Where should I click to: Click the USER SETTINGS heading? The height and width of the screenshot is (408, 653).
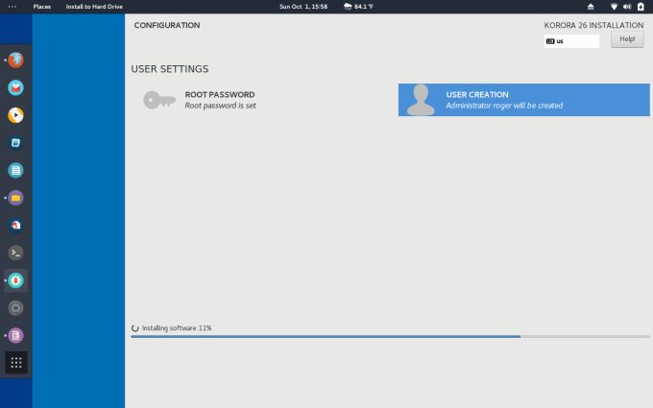click(x=170, y=69)
